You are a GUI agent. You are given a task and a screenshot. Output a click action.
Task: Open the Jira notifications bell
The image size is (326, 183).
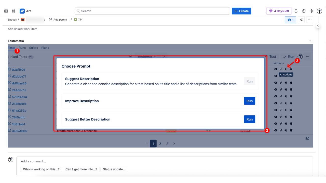pyautogui.click(x=296, y=11)
